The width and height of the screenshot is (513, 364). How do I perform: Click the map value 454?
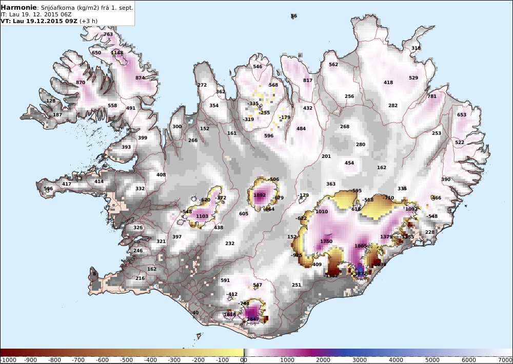click(x=349, y=163)
